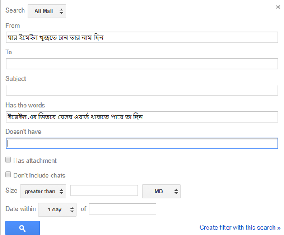284x235 pixels.
Task: Click the Date within label
Action: click(21, 209)
